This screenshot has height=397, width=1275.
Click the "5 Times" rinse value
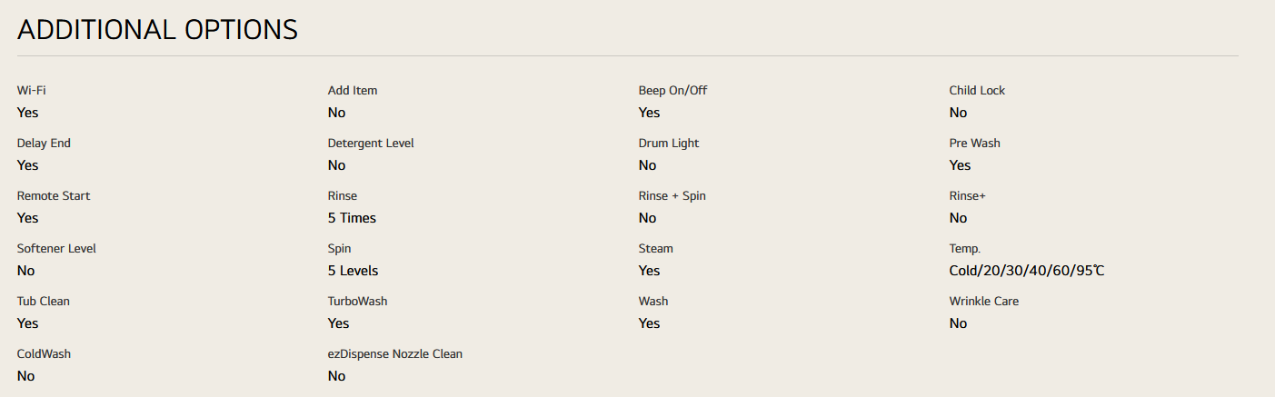[x=352, y=218]
